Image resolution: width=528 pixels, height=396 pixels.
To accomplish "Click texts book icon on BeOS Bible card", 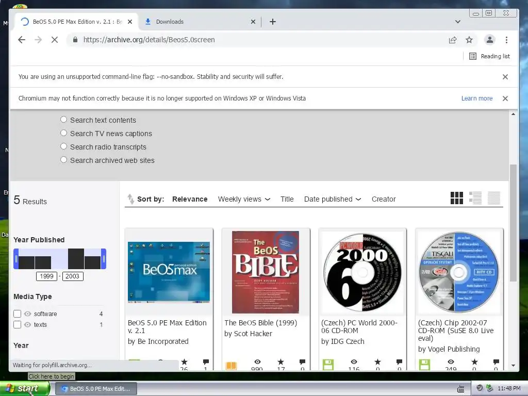I will pos(231,365).
